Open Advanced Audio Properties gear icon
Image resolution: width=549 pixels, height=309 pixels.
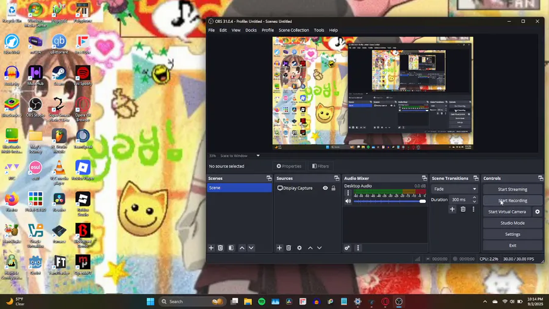coord(347,248)
